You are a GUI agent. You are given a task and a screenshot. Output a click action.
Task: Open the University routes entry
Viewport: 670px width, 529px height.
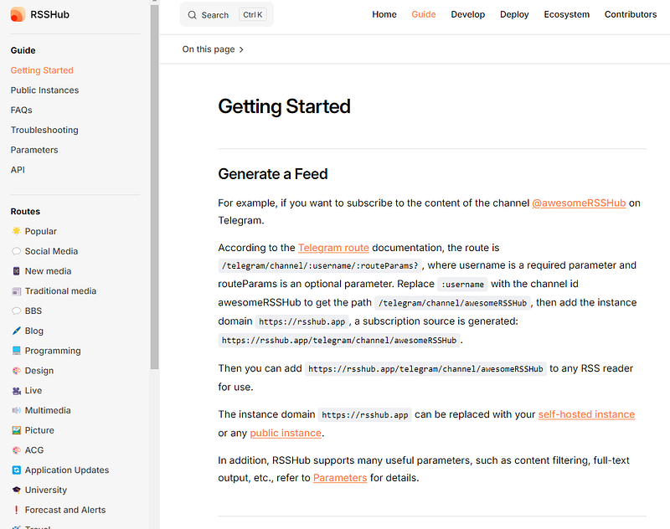pyautogui.click(x=46, y=490)
